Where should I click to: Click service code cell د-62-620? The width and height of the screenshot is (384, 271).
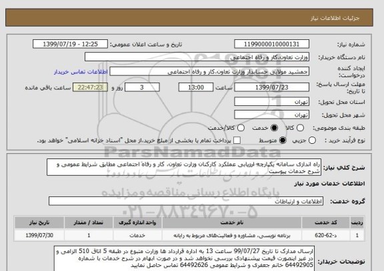pyautogui.click(x=326, y=236)
